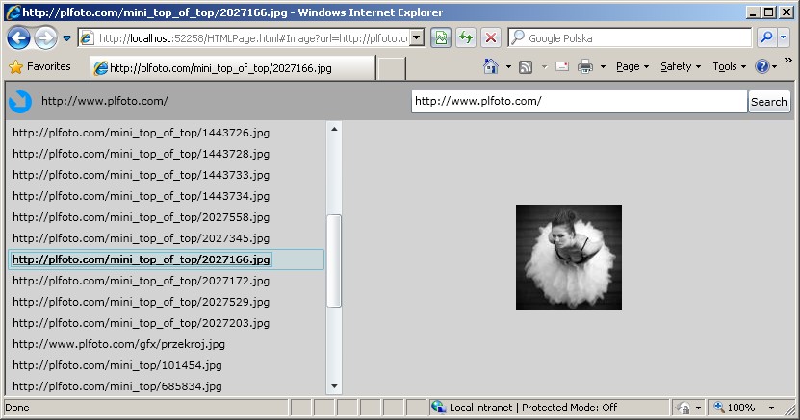Click the Search button
This screenshot has height=420, width=800.
point(769,101)
